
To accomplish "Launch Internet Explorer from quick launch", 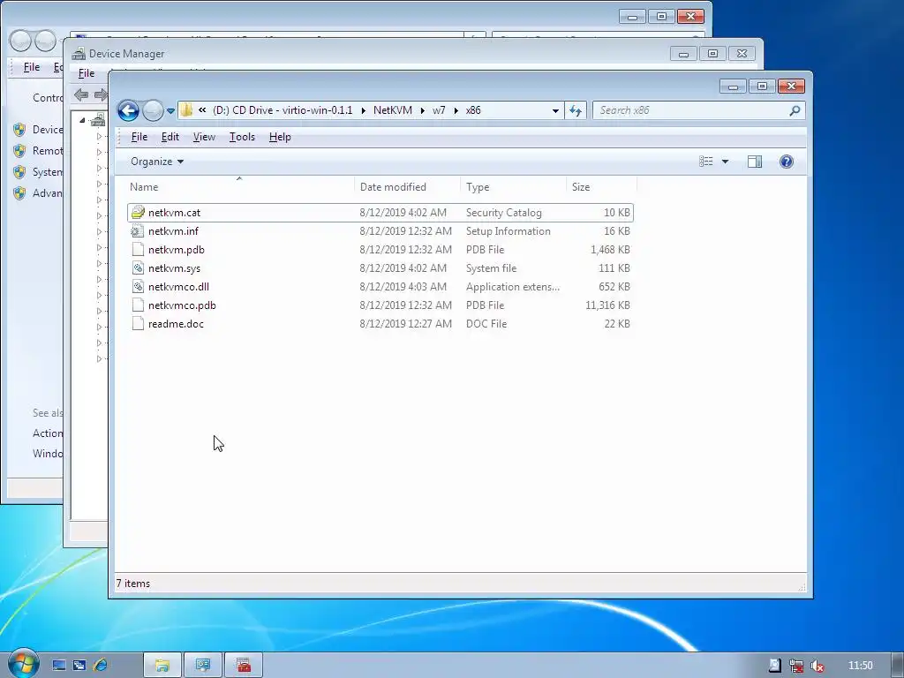I will tap(101, 666).
